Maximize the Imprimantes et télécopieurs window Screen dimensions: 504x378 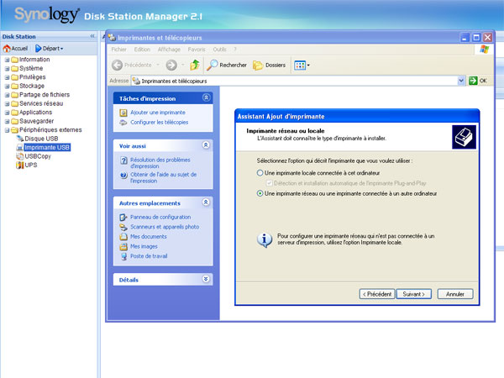point(476,38)
